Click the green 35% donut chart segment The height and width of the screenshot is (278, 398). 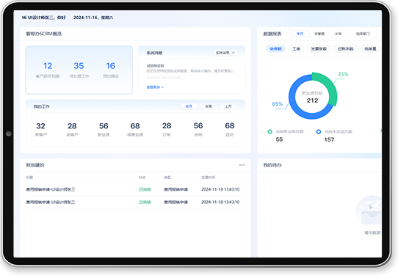328,87
